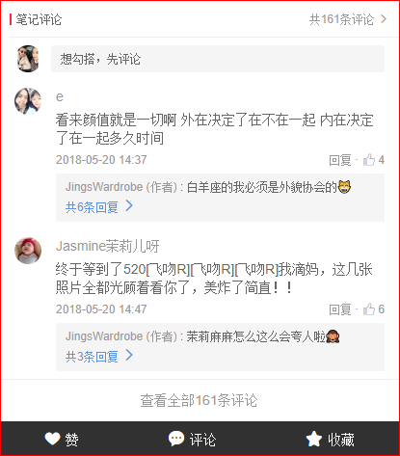Tap the heart 赞 like icon
400x456 pixels.
52,439
